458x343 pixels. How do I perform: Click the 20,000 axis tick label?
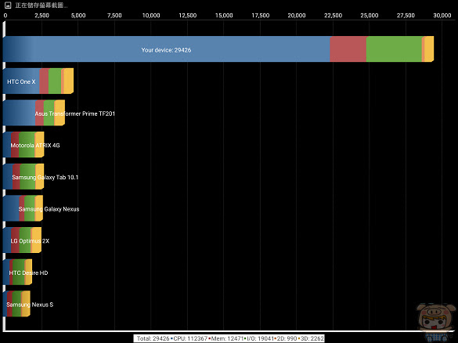coord(297,16)
